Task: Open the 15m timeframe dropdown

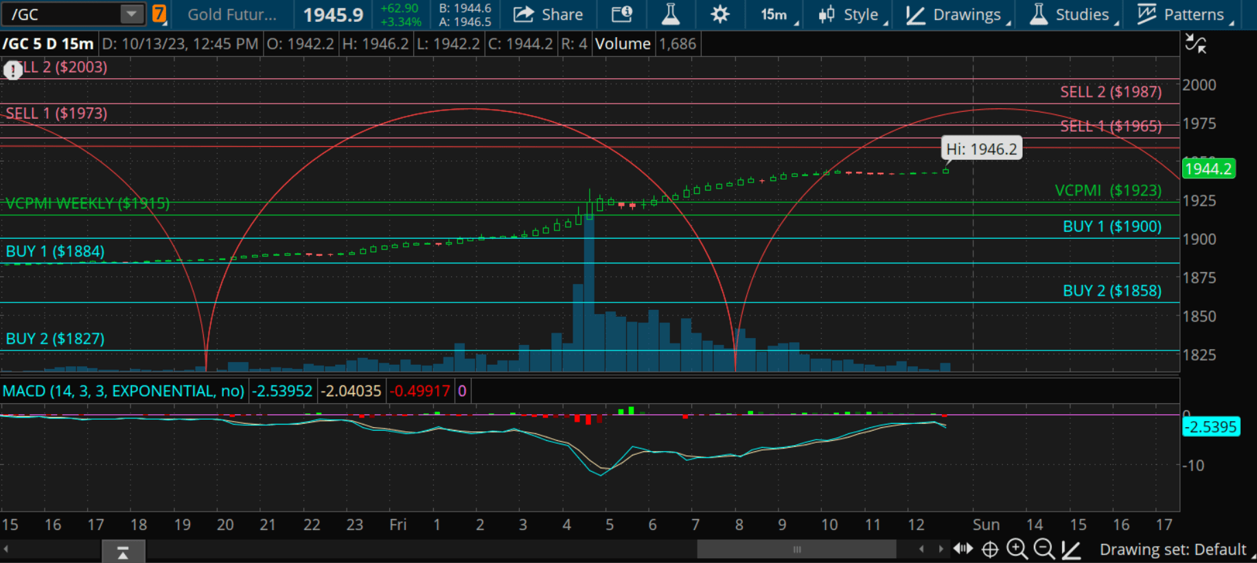Action: coord(779,14)
